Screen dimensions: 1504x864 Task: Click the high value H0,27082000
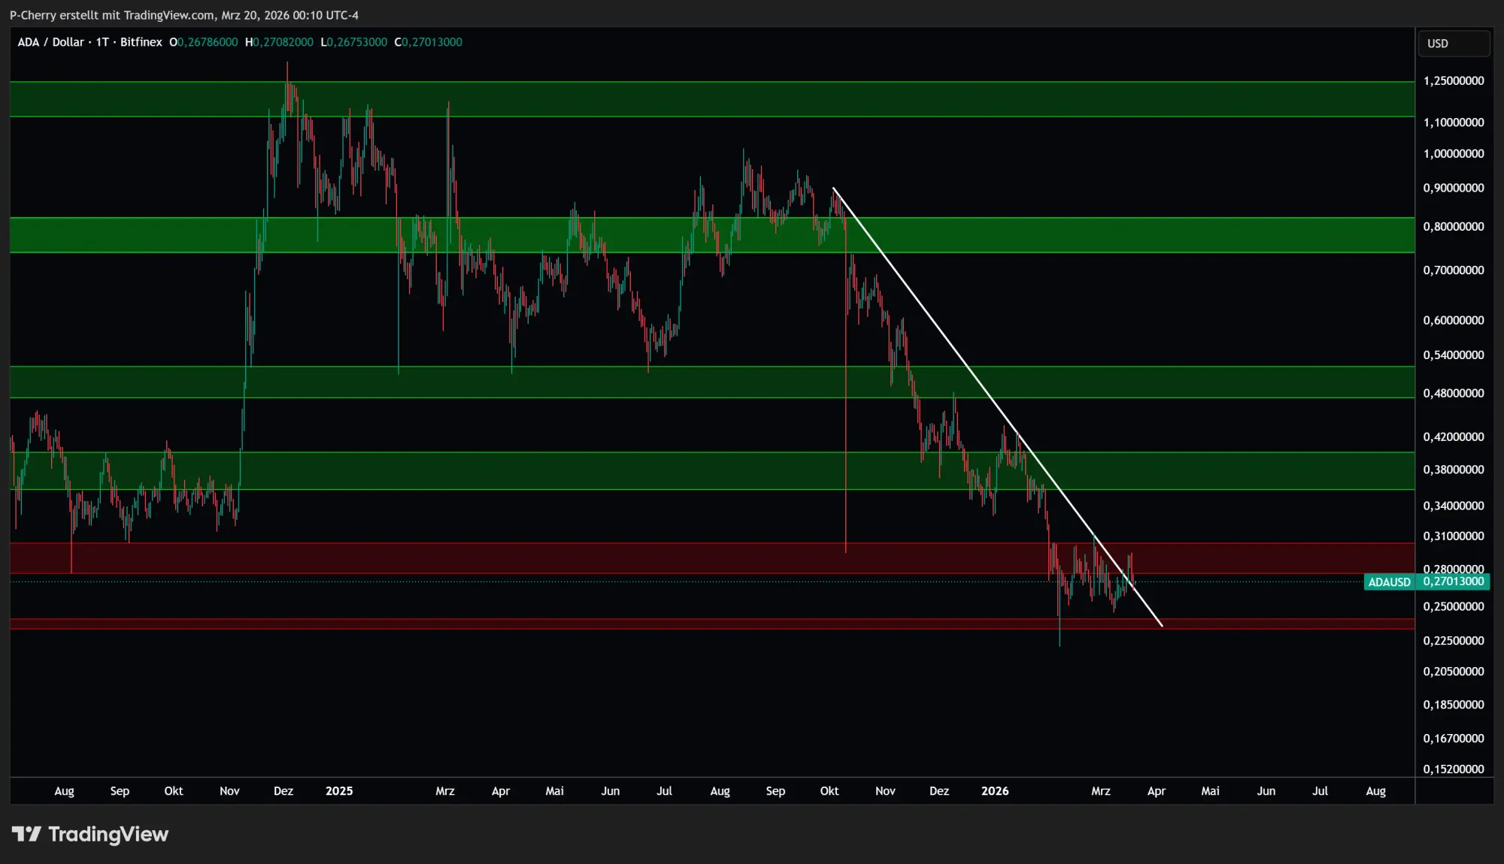click(x=280, y=42)
